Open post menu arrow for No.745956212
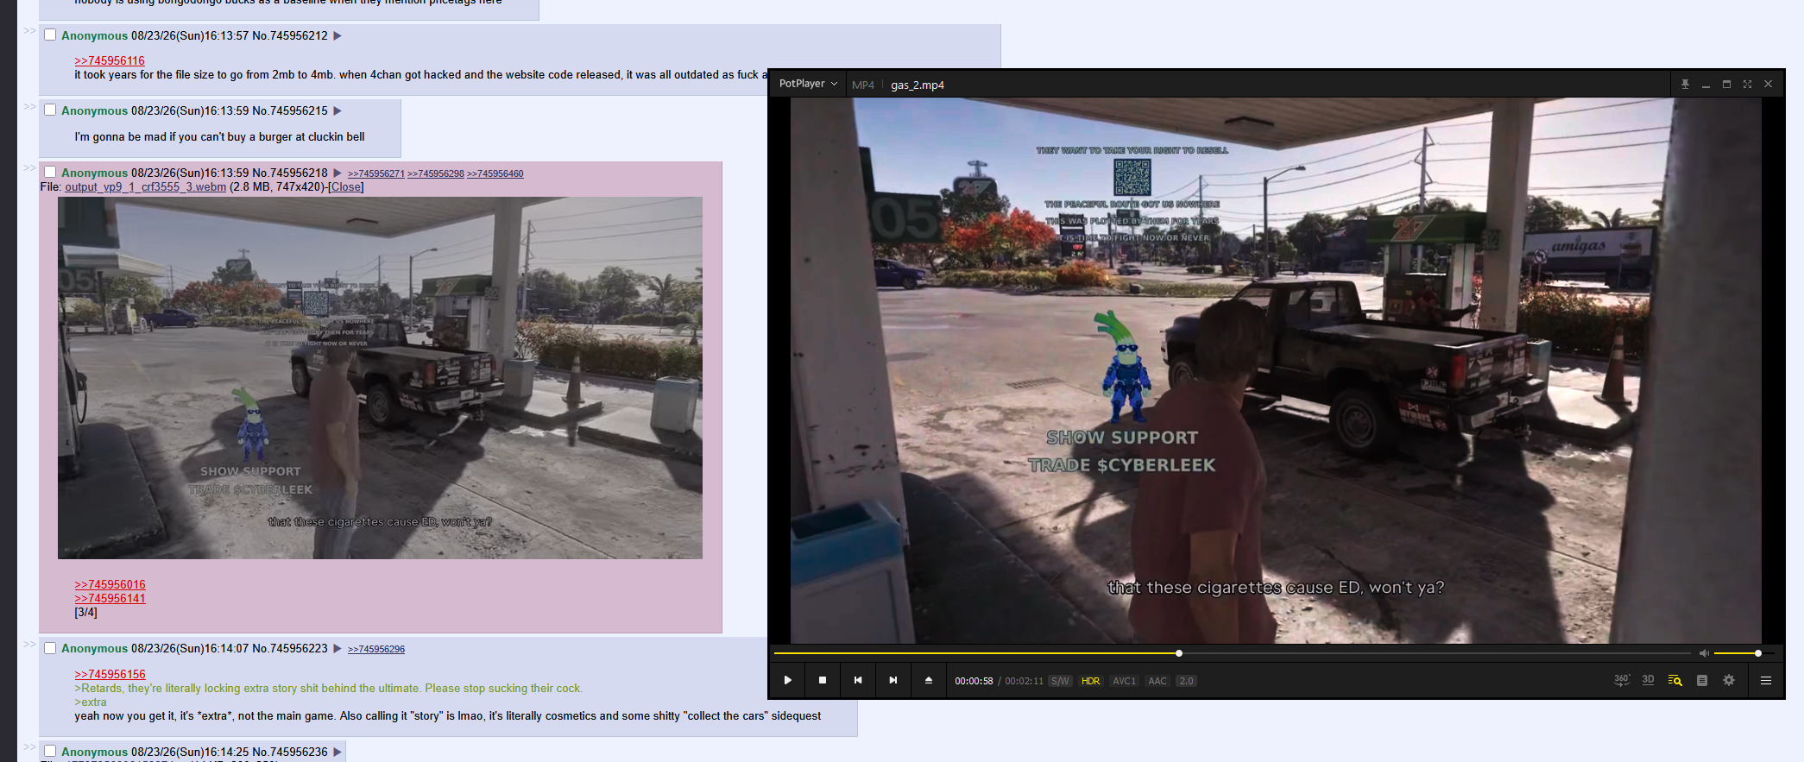1804x762 pixels. coord(337,35)
